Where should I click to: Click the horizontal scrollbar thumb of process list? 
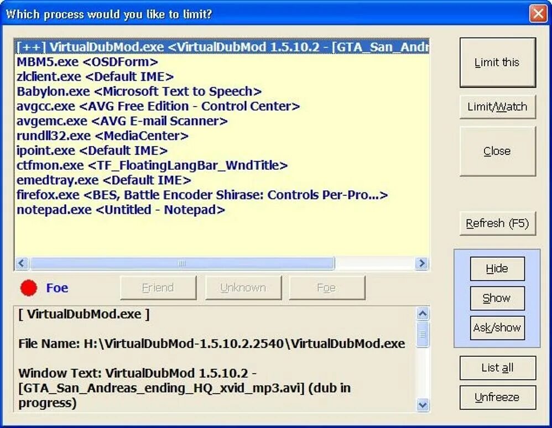pyautogui.click(x=182, y=263)
